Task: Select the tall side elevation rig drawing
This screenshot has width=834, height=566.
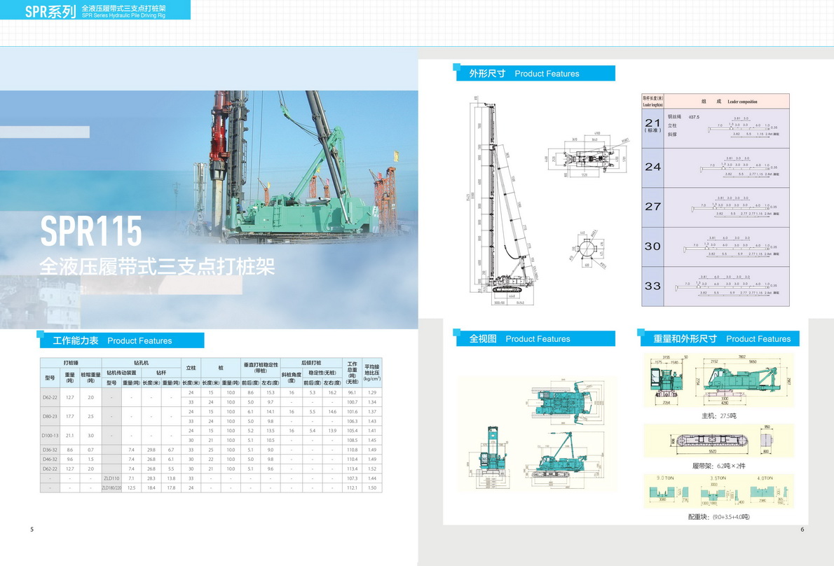Action: click(x=502, y=200)
